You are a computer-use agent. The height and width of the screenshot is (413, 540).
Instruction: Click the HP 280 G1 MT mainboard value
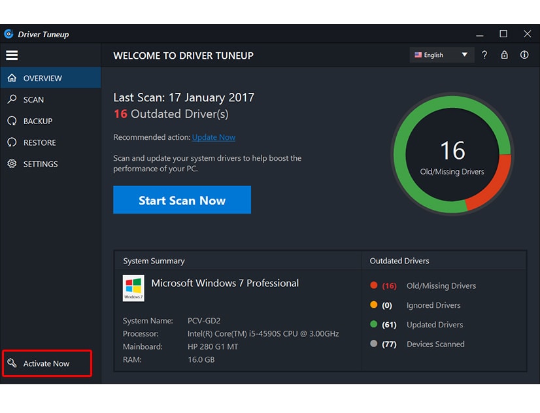point(212,346)
